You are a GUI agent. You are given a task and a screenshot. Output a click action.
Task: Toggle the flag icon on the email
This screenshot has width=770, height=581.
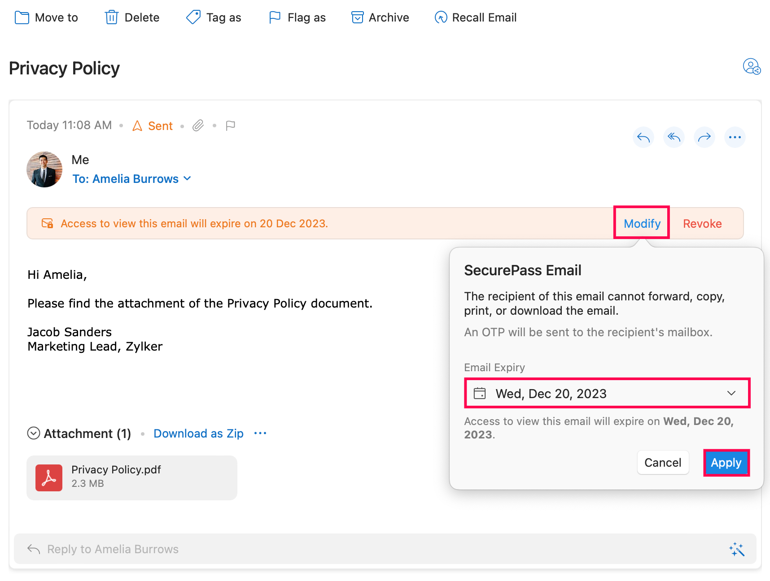[x=230, y=126]
